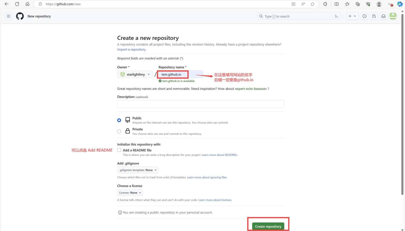Reload the page with refresh icon
Screen dimensions: 405x231
[17, 4]
